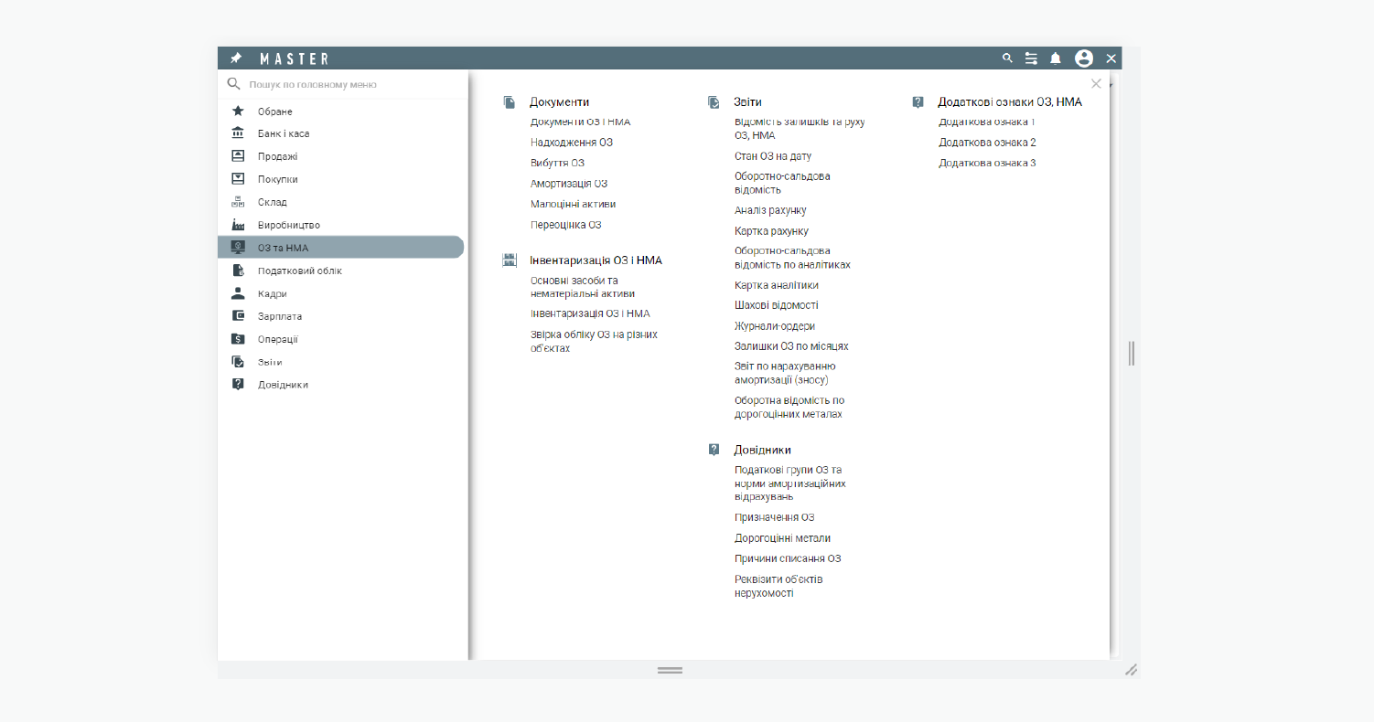Open the settings sliders icon in header

[x=1031, y=58]
